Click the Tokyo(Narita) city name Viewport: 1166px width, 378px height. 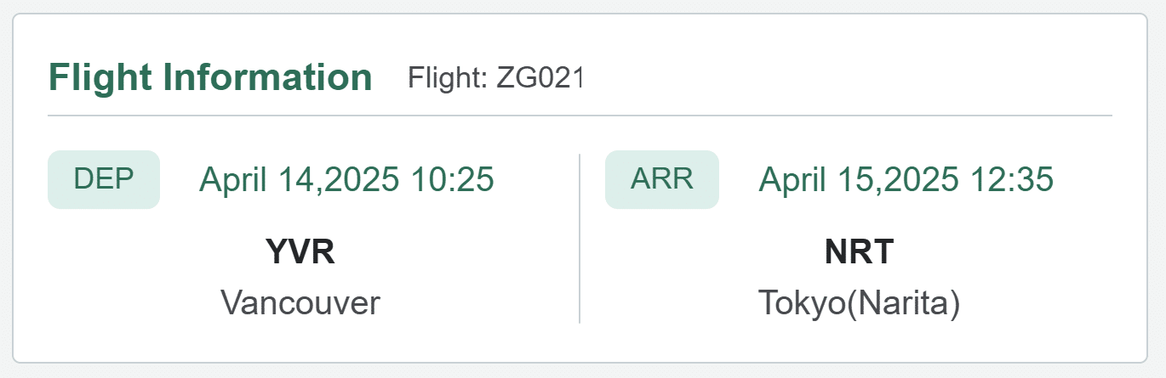click(860, 303)
